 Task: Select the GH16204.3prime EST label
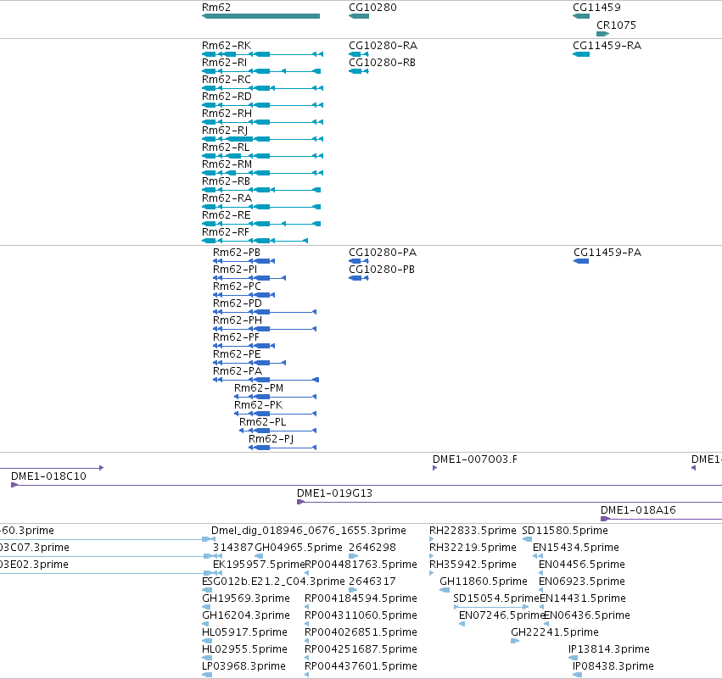pyautogui.click(x=246, y=615)
